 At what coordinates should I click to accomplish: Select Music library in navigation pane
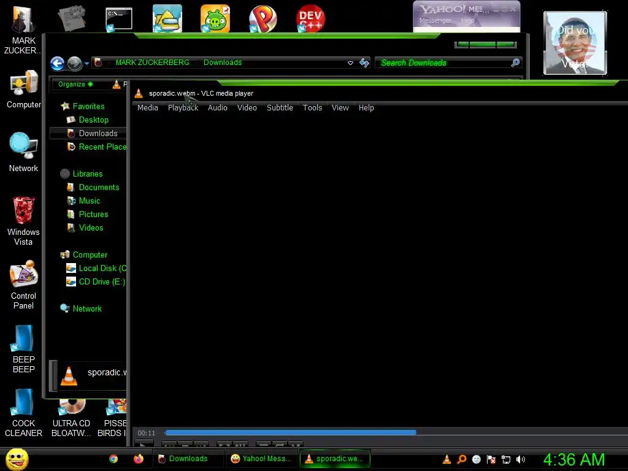point(90,201)
